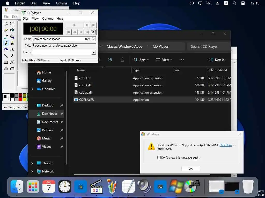The width and height of the screenshot is (265, 198).
Task: Start playback in CD Player
Action: (75, 25)
